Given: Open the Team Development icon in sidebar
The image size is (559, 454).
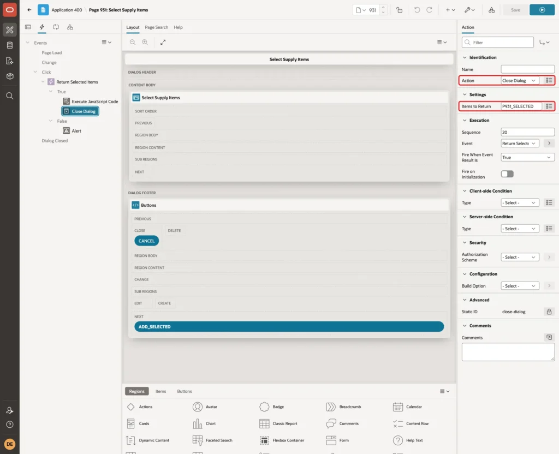Looking at the screenshot, I should point(10,61).
